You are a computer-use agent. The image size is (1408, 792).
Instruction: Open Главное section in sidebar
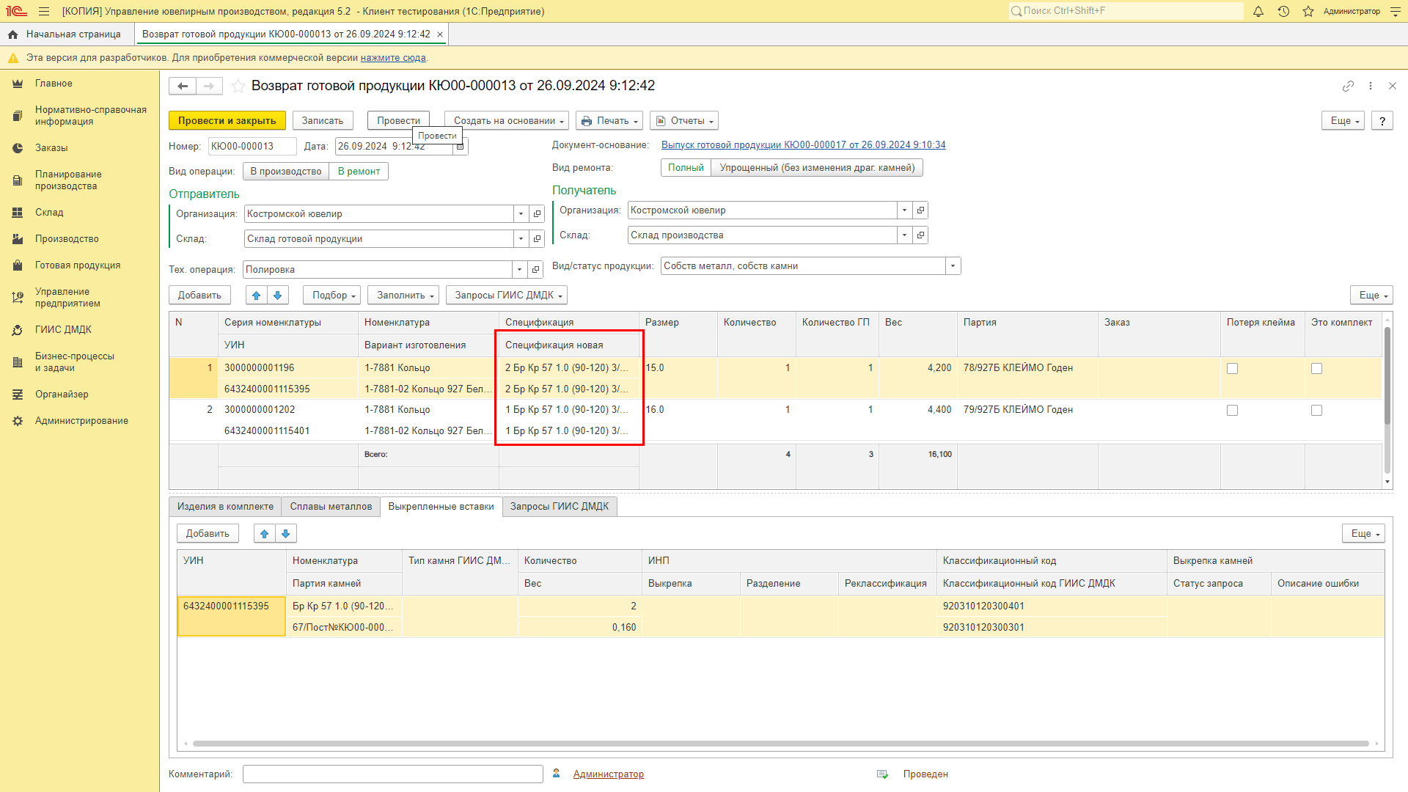coord(54,84)
